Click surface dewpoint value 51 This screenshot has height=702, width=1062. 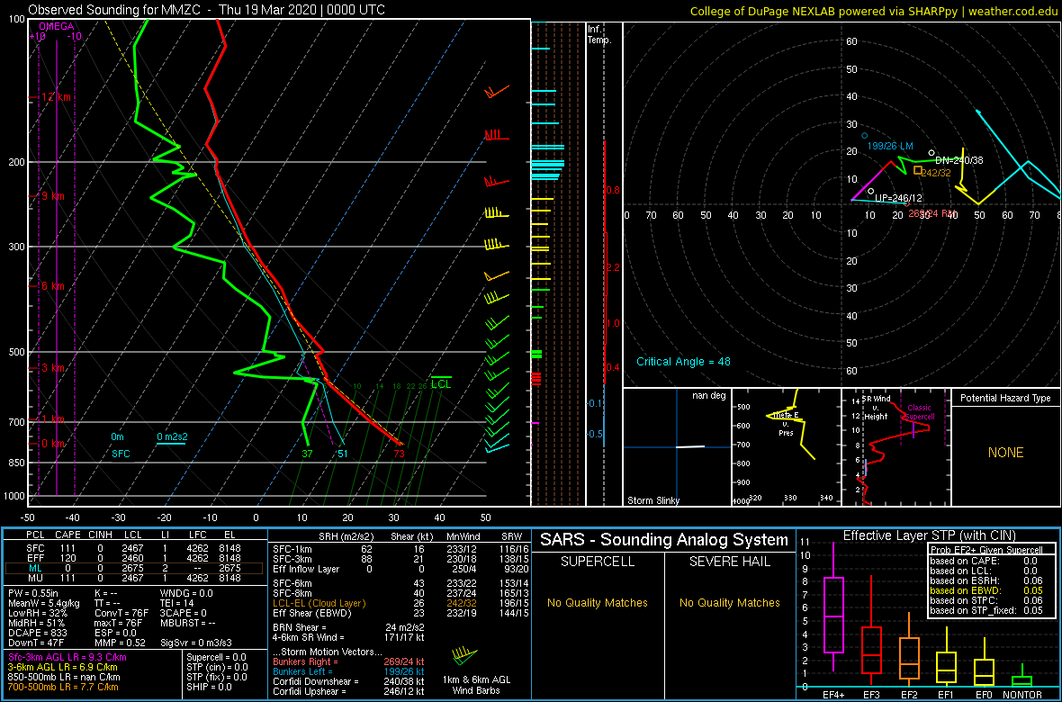(343, 454)
